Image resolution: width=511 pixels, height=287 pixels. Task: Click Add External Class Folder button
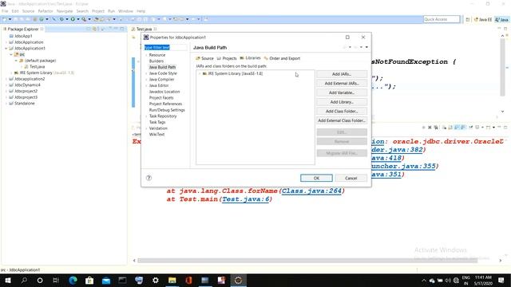click(x=342, y=120)
